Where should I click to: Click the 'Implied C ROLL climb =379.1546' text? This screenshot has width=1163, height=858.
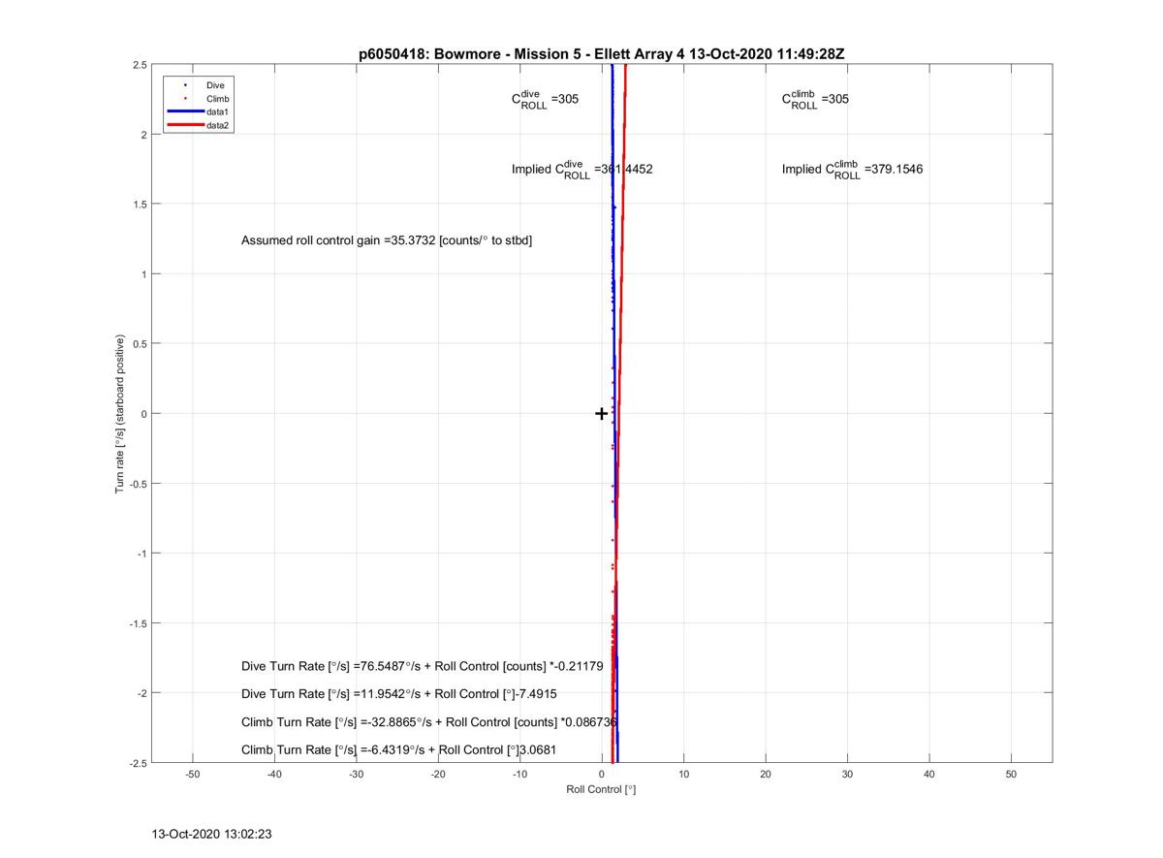pyautogui.click(x=852, y=170)
